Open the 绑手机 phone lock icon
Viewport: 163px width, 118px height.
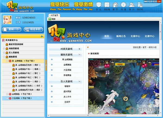click(140, 6)
